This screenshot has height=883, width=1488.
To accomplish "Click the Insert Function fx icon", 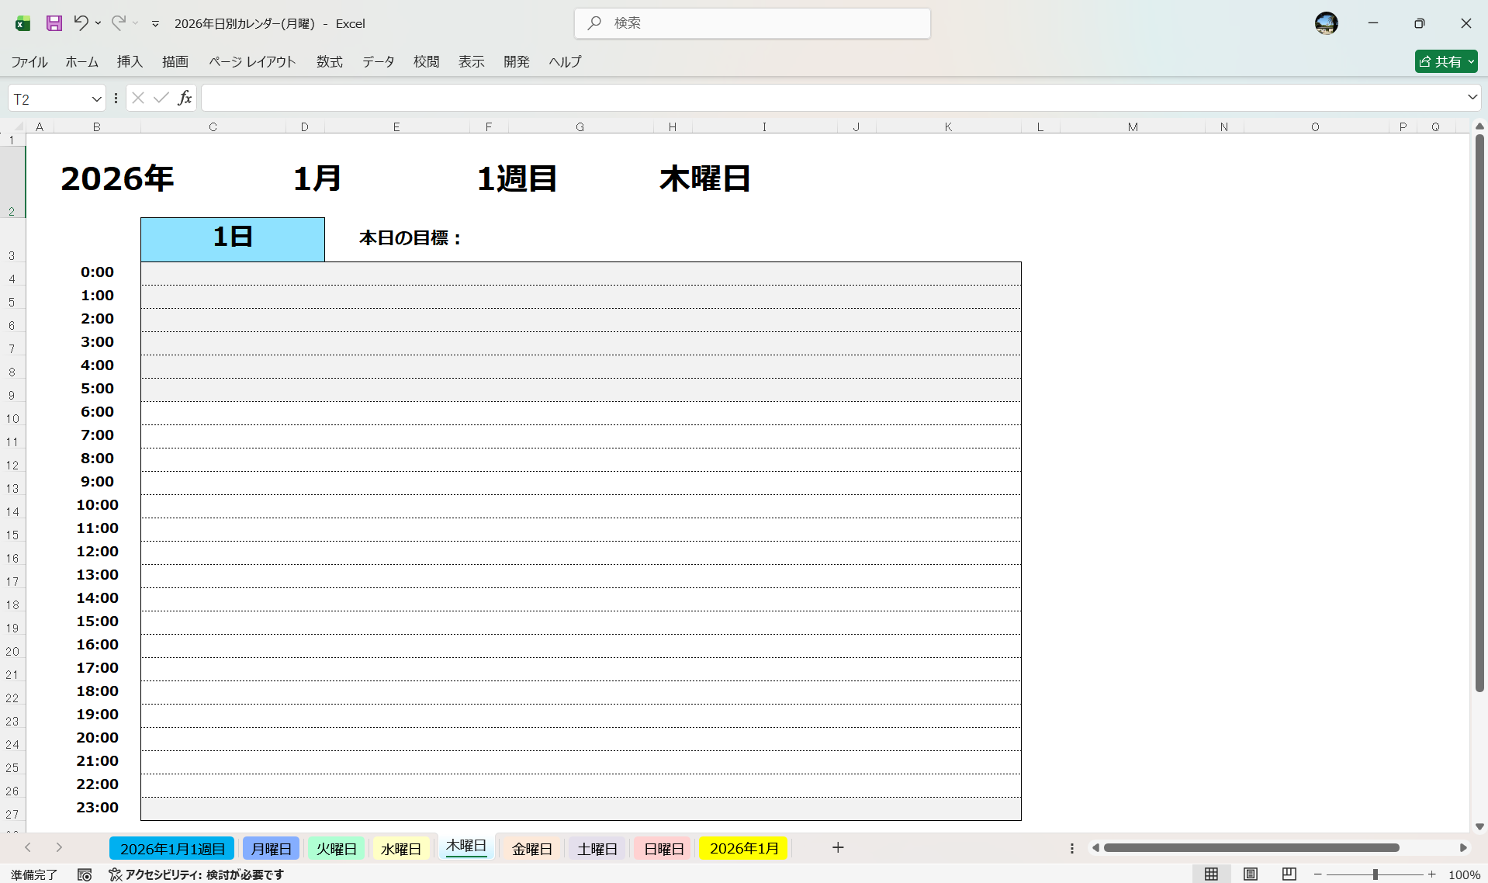I will [185, 98].
